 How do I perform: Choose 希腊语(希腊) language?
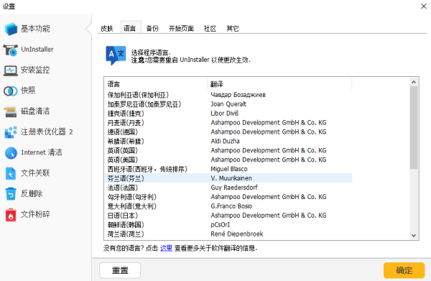228,142
